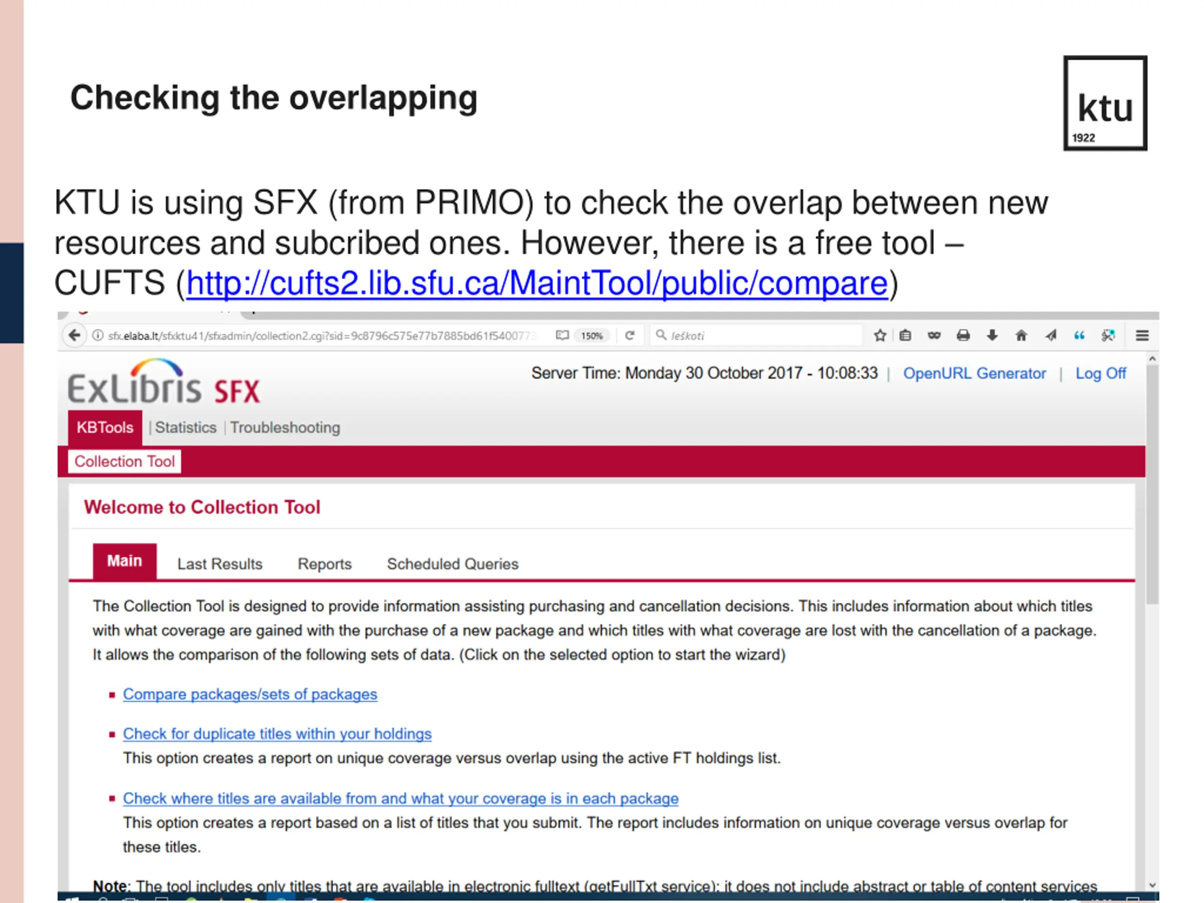This screenshot has height=903, width=1204.
Task: Print the page using the printer icon
Action: (963, 335)
